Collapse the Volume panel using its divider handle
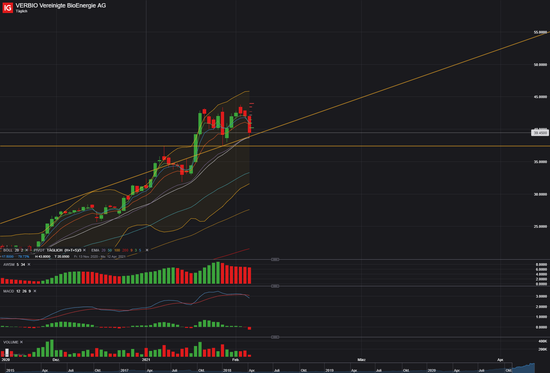 click(x=275, y=337)
